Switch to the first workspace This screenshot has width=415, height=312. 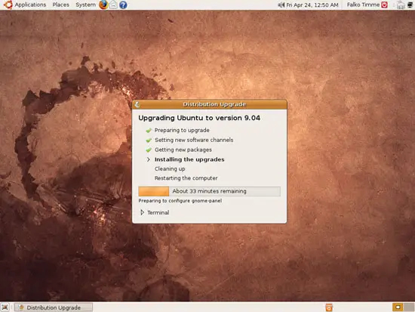coord(397,307)
